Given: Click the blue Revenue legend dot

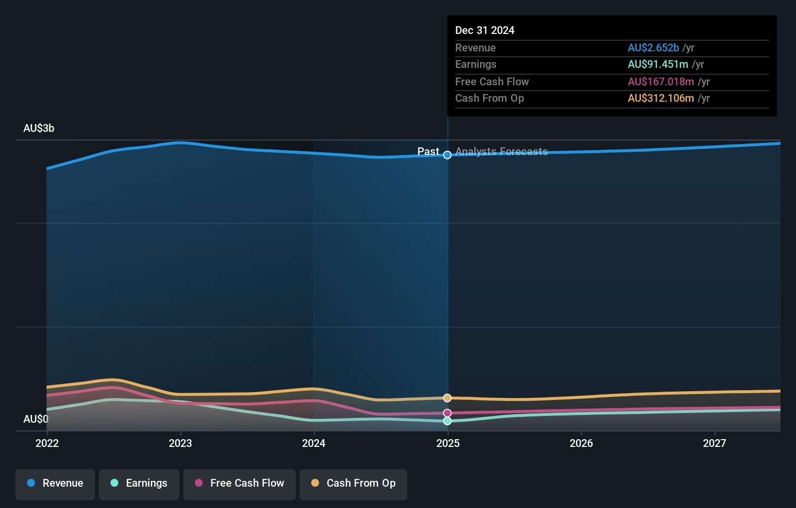Looking at the screenshot, I should coord(31,483).
